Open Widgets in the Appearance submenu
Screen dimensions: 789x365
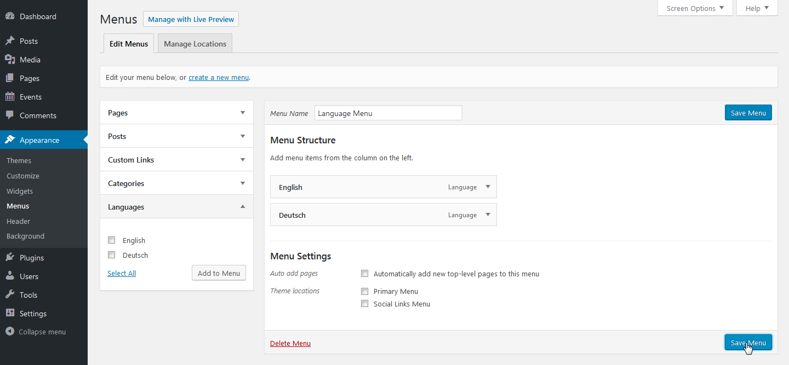pos(20,191)
